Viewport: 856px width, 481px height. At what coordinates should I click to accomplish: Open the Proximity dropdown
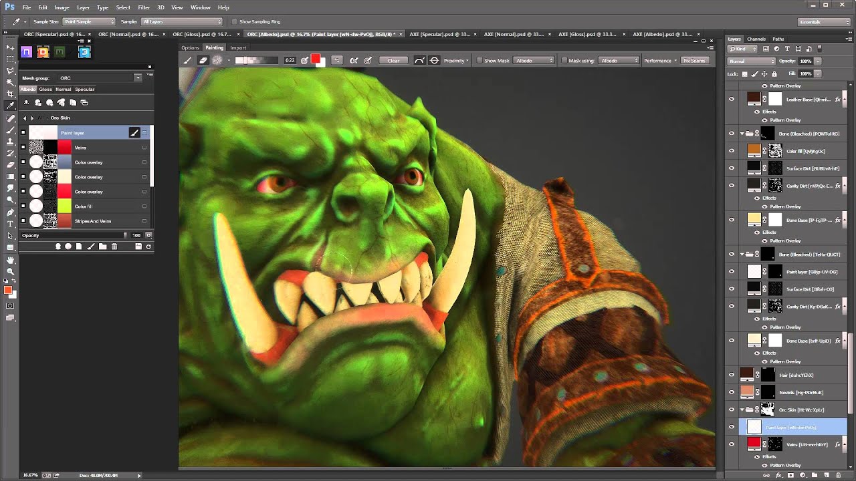click(x=455, y=60)
